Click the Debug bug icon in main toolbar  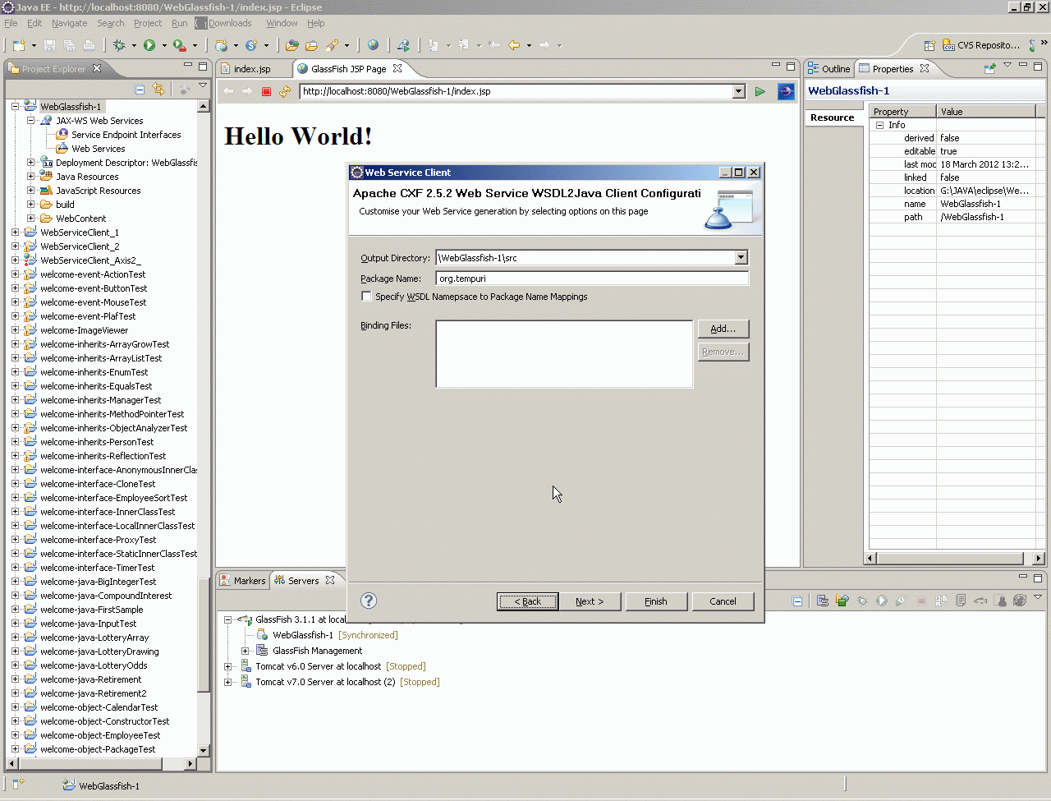click(120, 45)
